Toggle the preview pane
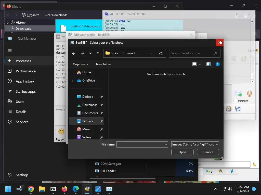 [208, 64]
